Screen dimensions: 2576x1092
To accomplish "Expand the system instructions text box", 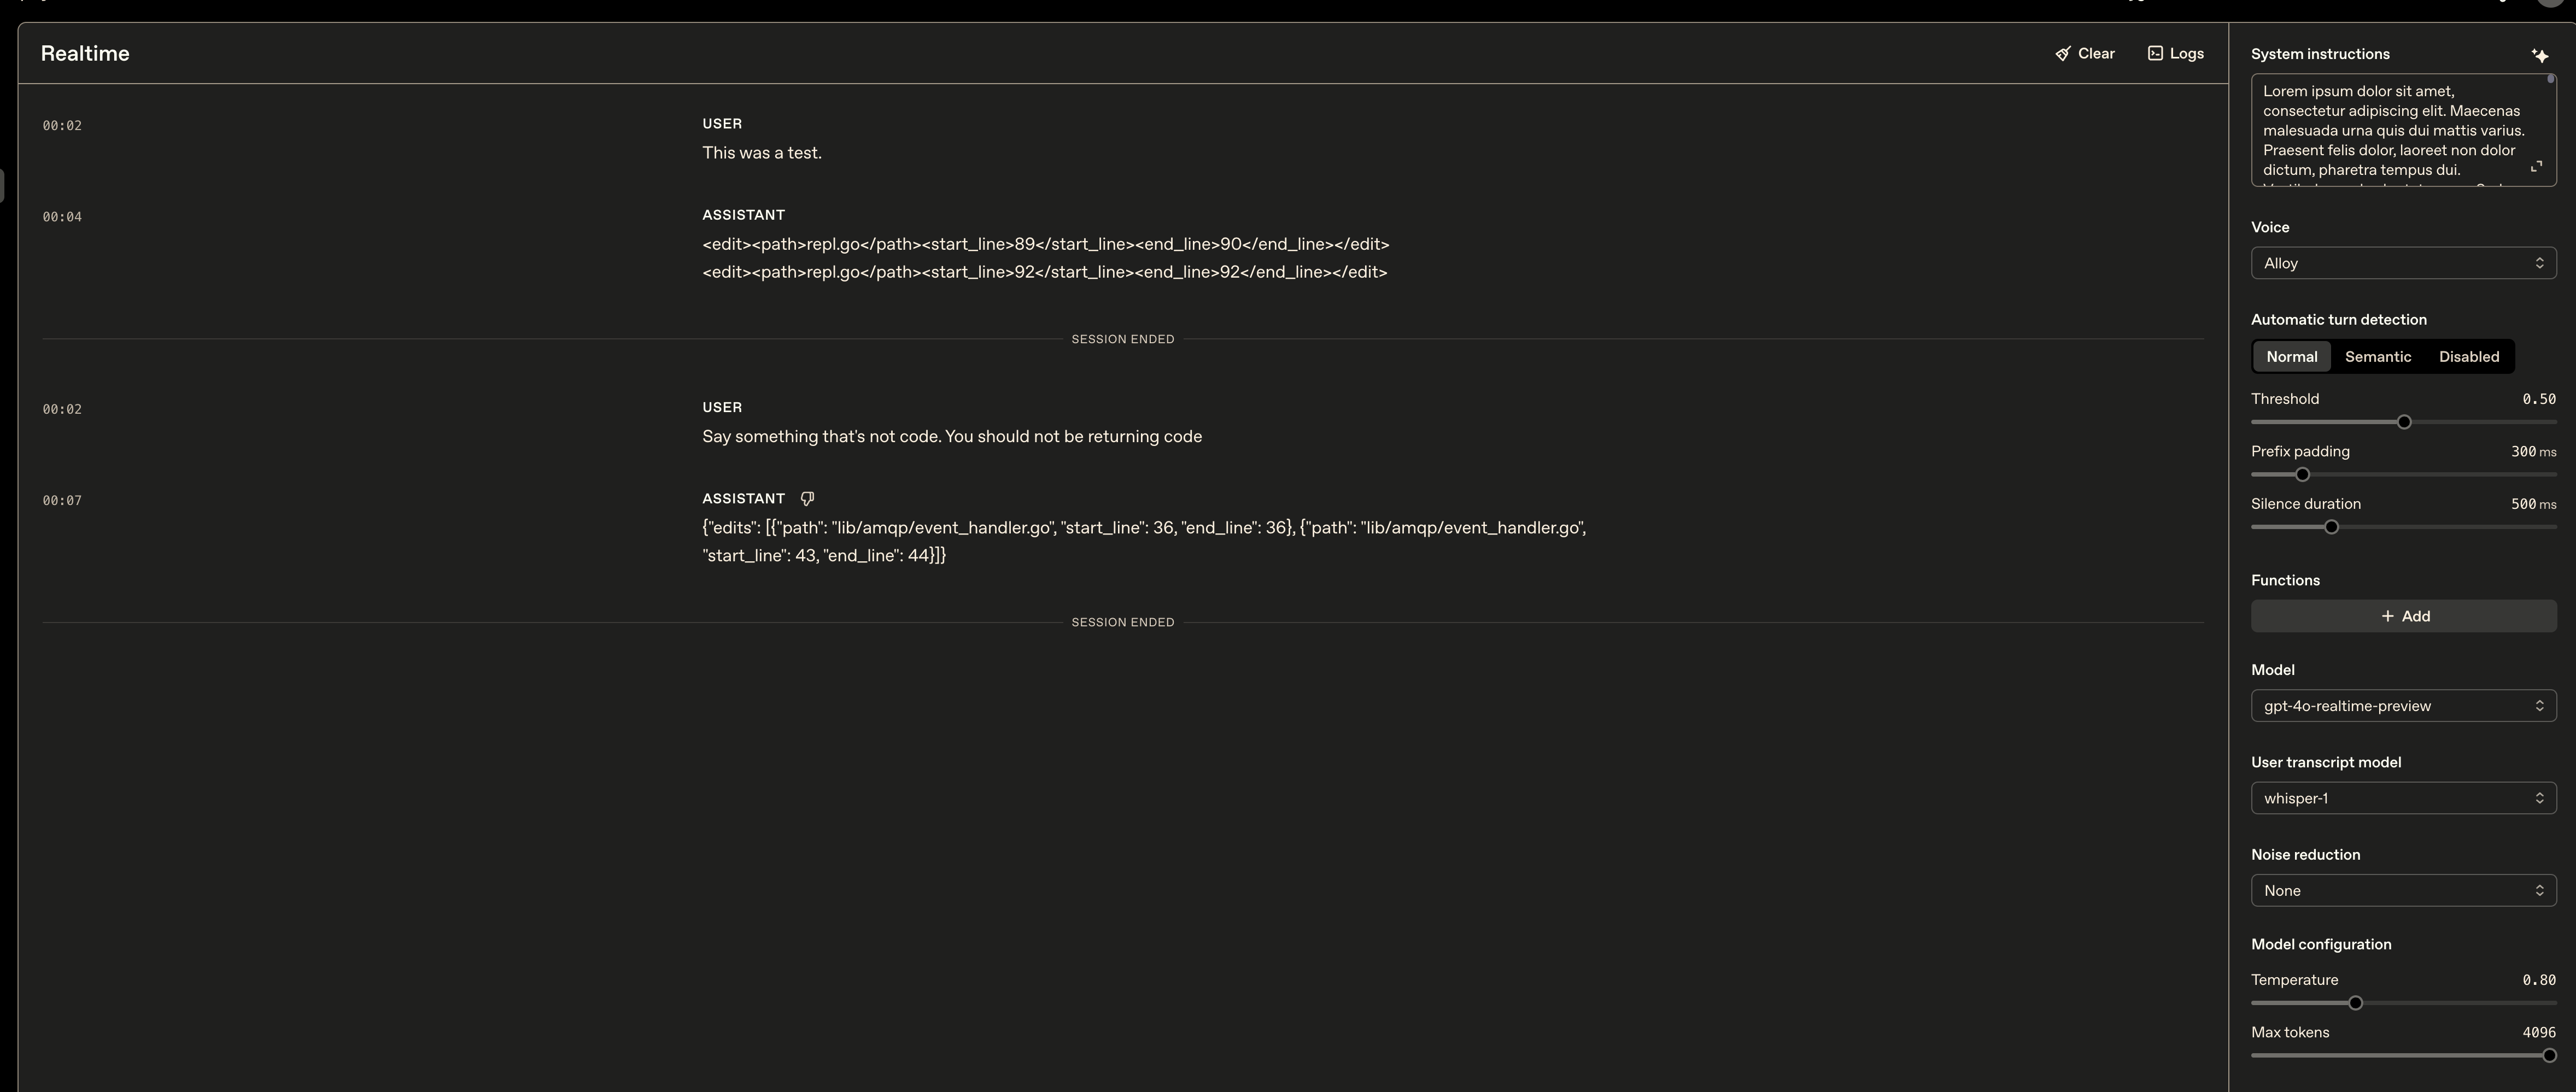I will (2536, 167).
